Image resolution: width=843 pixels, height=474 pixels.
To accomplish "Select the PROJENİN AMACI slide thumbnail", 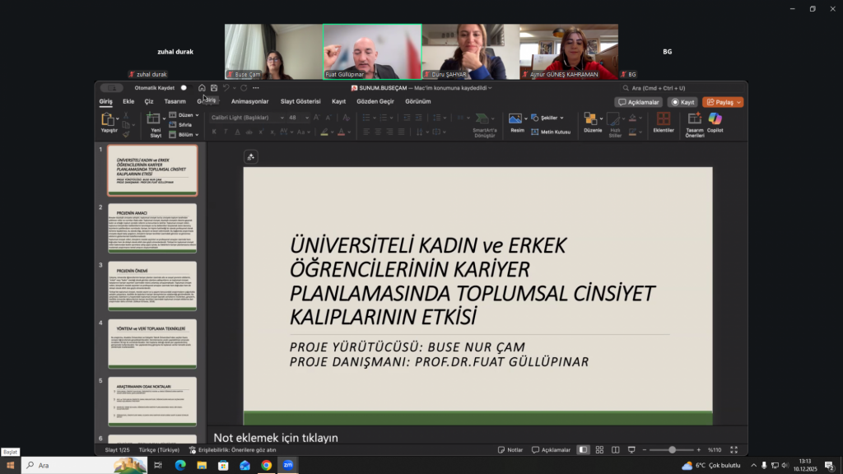I will (x=151, y=229).
